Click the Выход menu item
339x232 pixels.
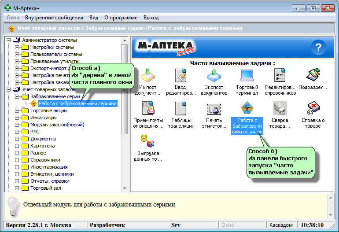pos(151,18)
